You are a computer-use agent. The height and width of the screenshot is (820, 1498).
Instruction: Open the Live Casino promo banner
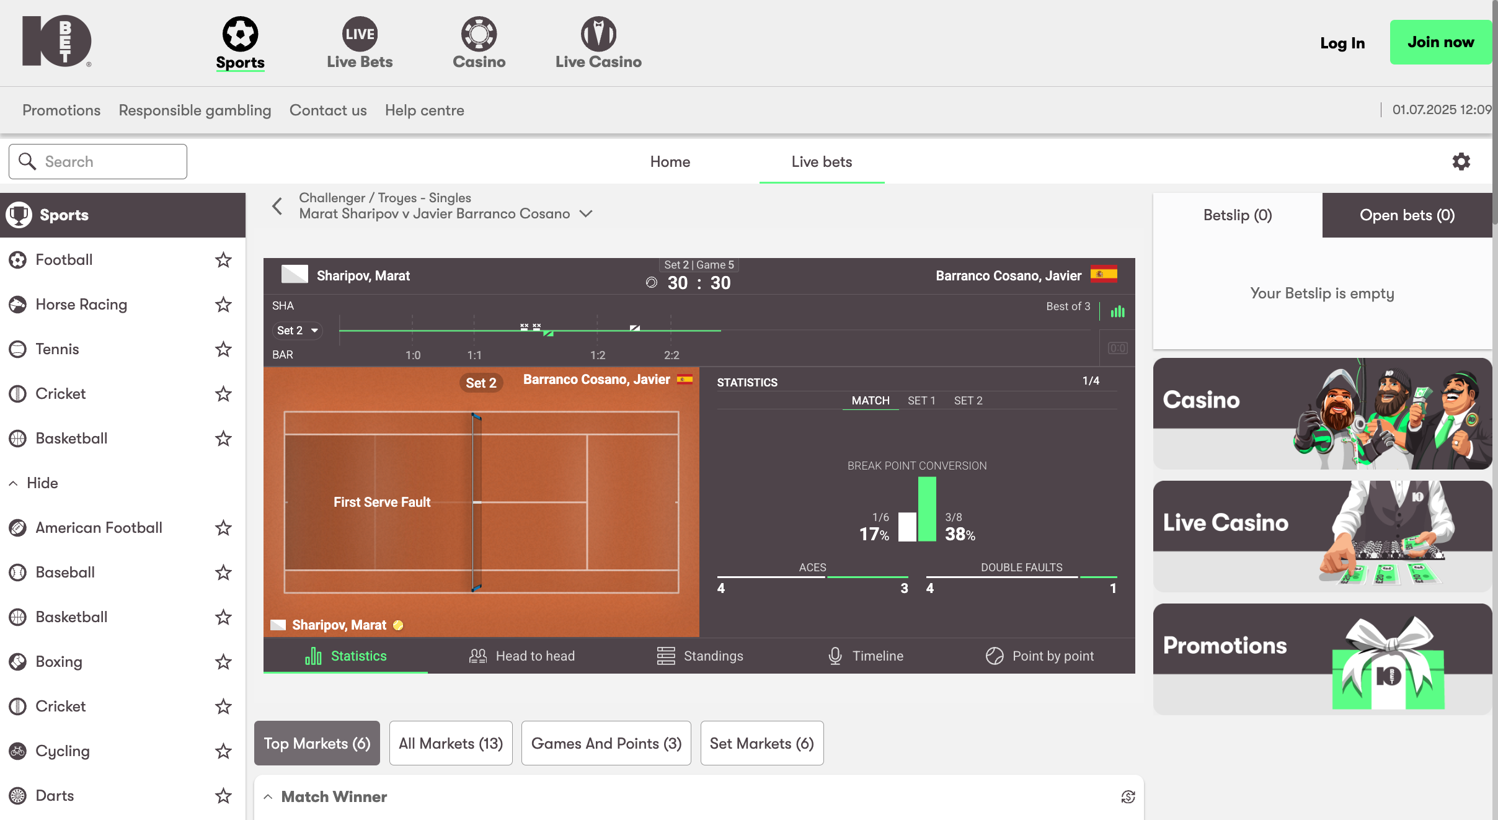point(1323,537)
